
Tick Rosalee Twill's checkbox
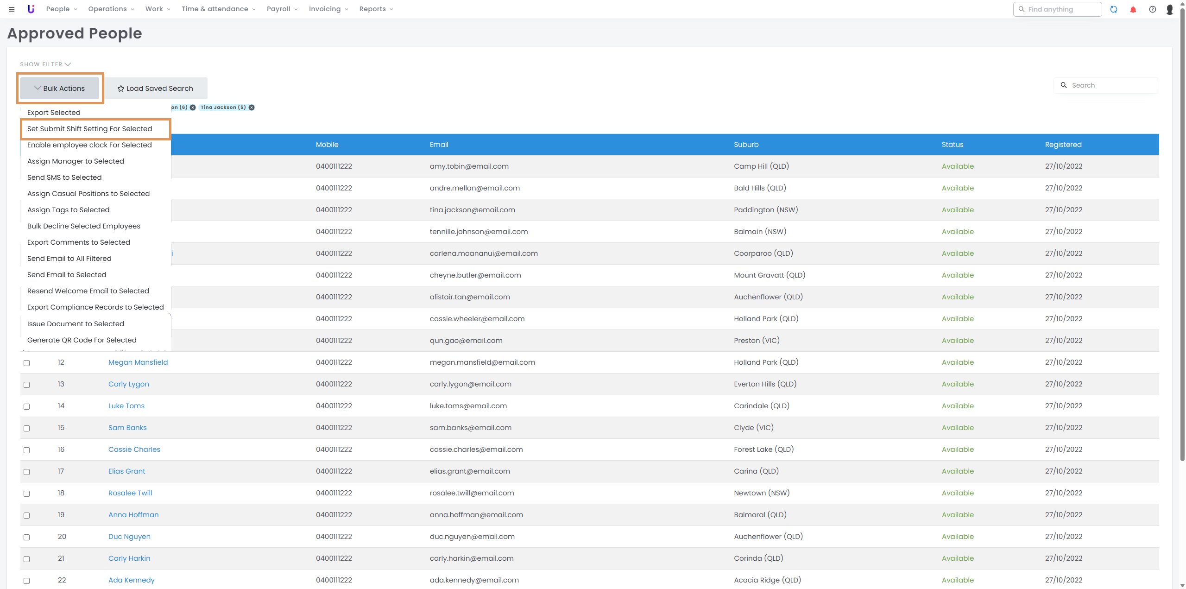click(27, 494)
